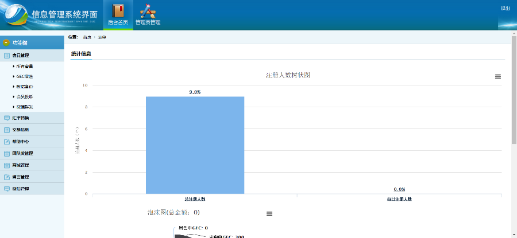Screen dimensions: 517x238
Task: Open 微信群发 submenu item
Action: click(24, 107)
